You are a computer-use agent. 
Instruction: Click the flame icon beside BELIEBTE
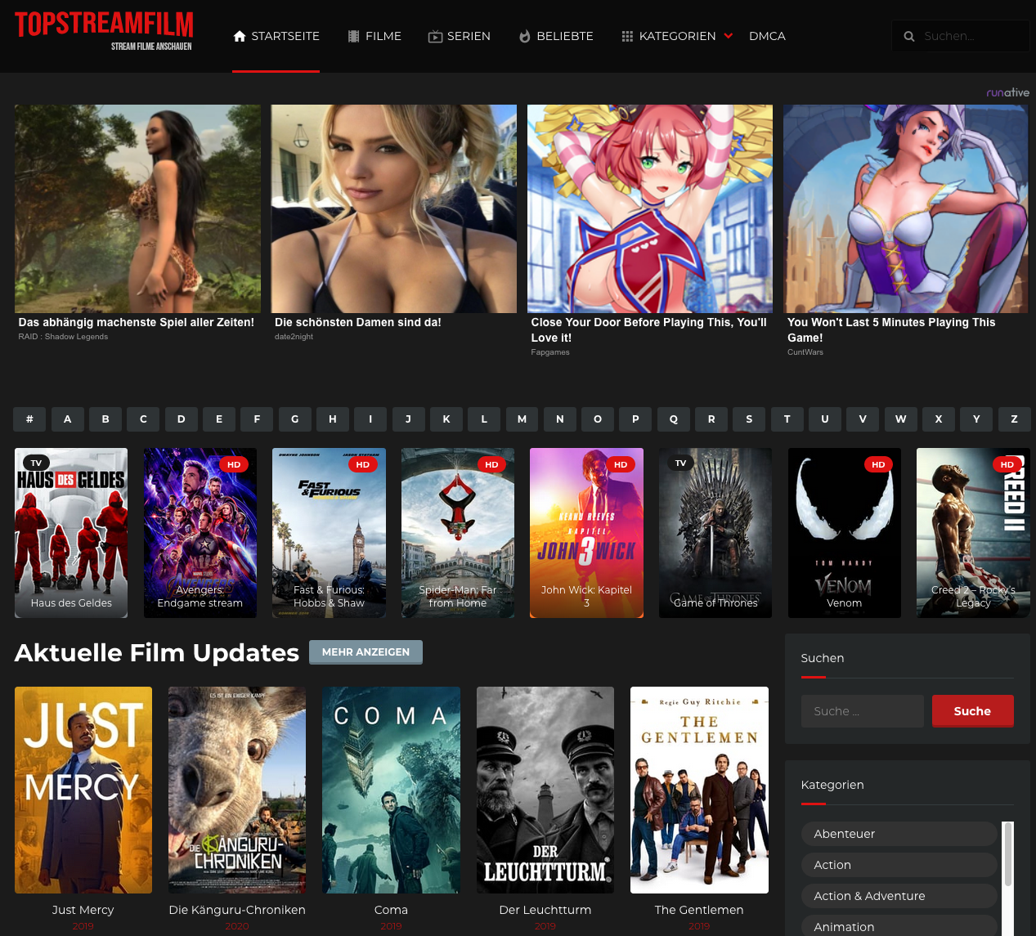(523, 36)
